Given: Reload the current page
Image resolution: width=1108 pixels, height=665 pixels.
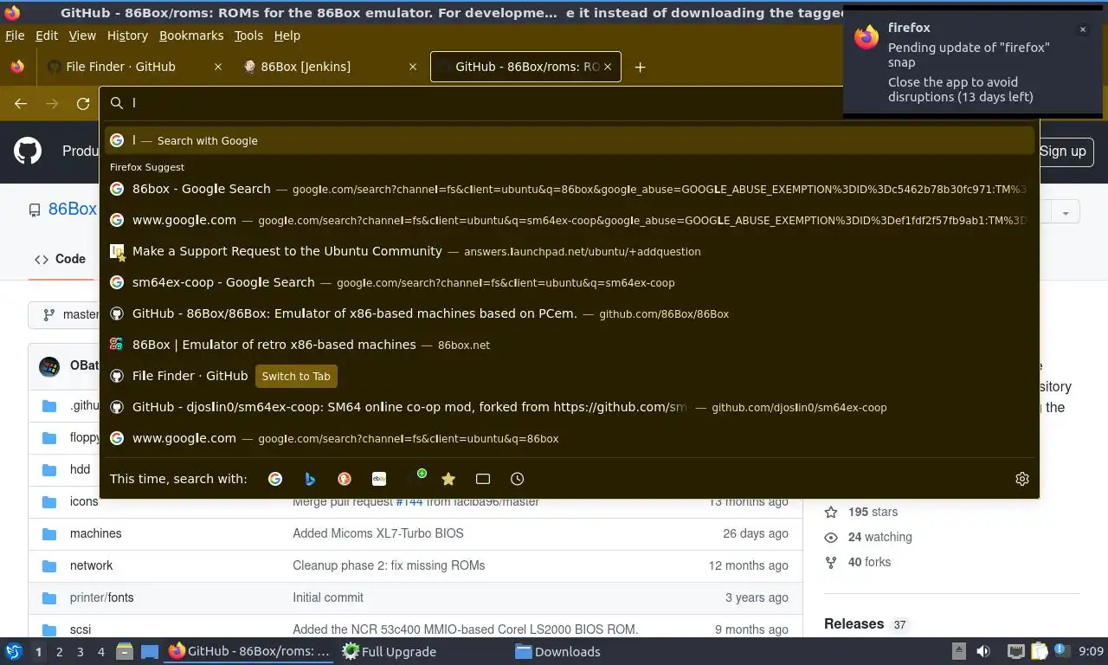Looking at the screenshot, I should pos(83,103).
